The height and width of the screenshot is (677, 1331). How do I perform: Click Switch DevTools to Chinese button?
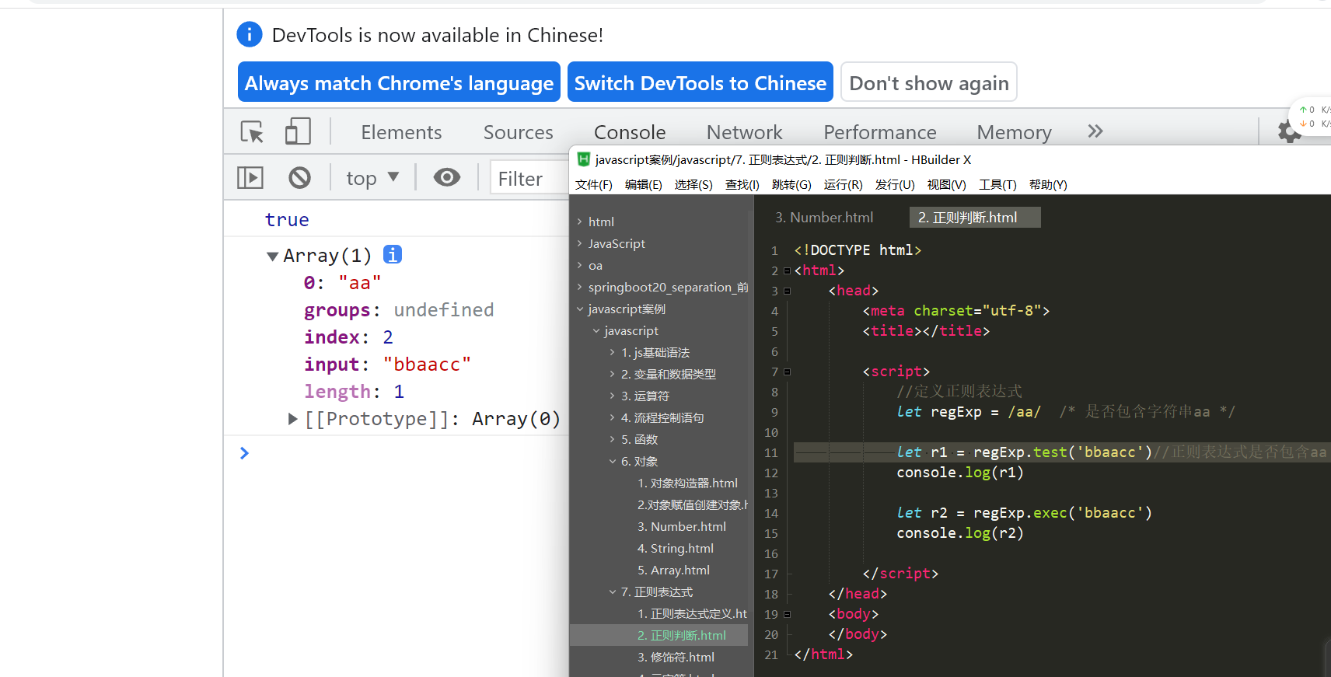700,82
